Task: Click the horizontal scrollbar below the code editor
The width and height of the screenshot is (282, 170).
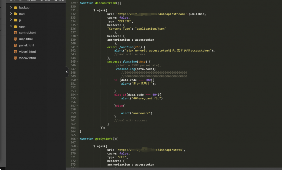Action: click(173, 168)
